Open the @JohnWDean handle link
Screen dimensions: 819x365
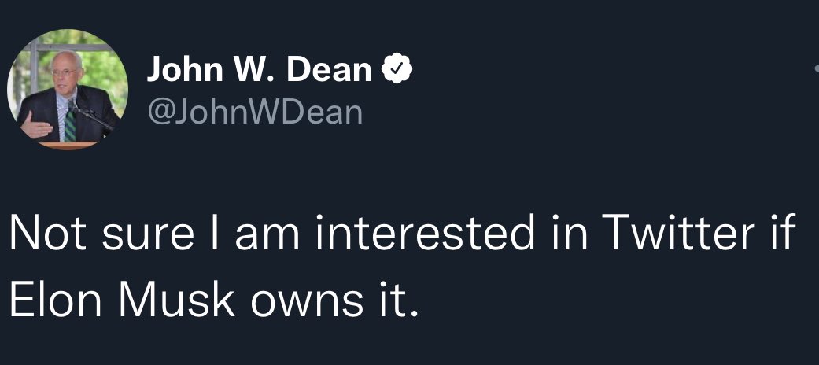coord(255,112)
